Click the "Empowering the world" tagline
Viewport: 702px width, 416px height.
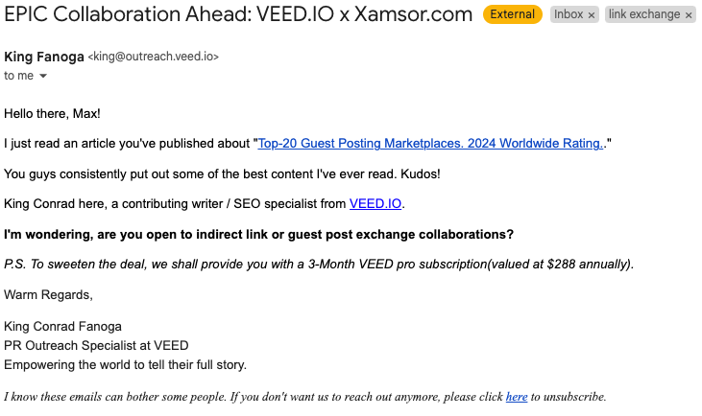click(125, 364)
